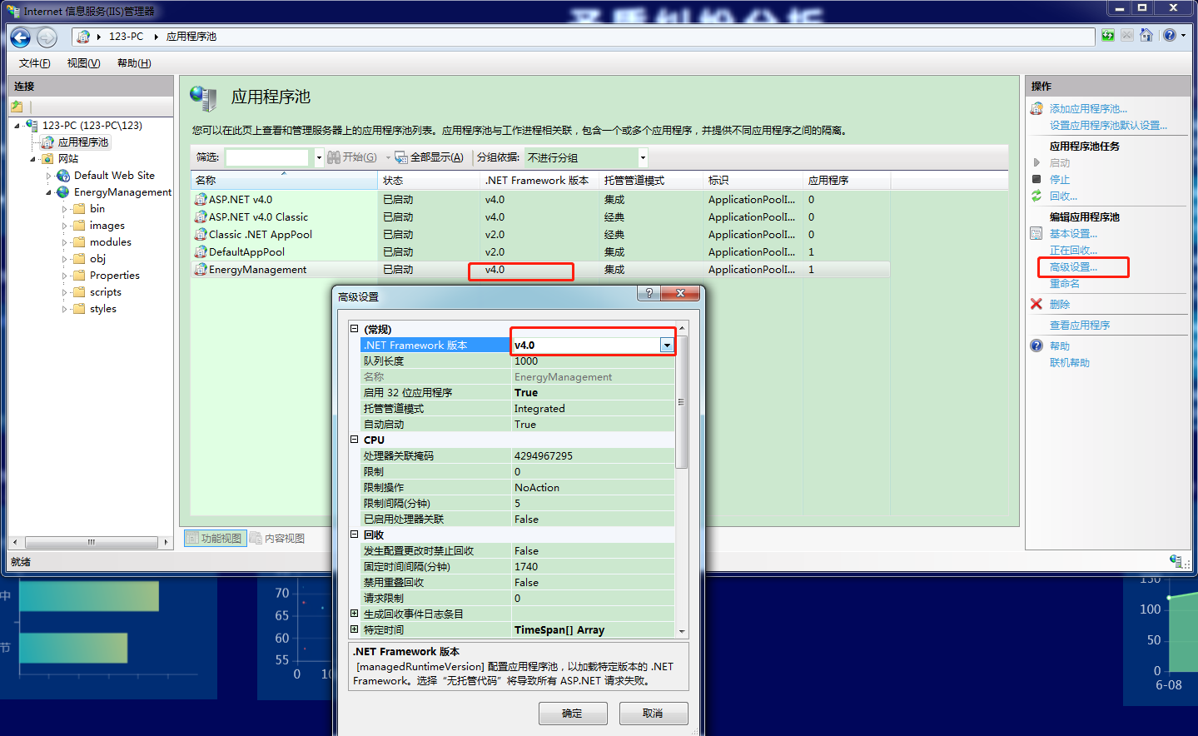The width and height of the screenshot is (1198, 736).
Task: Click the 添加应用程序池 icon in actions pane
Action: point(1036,109)
